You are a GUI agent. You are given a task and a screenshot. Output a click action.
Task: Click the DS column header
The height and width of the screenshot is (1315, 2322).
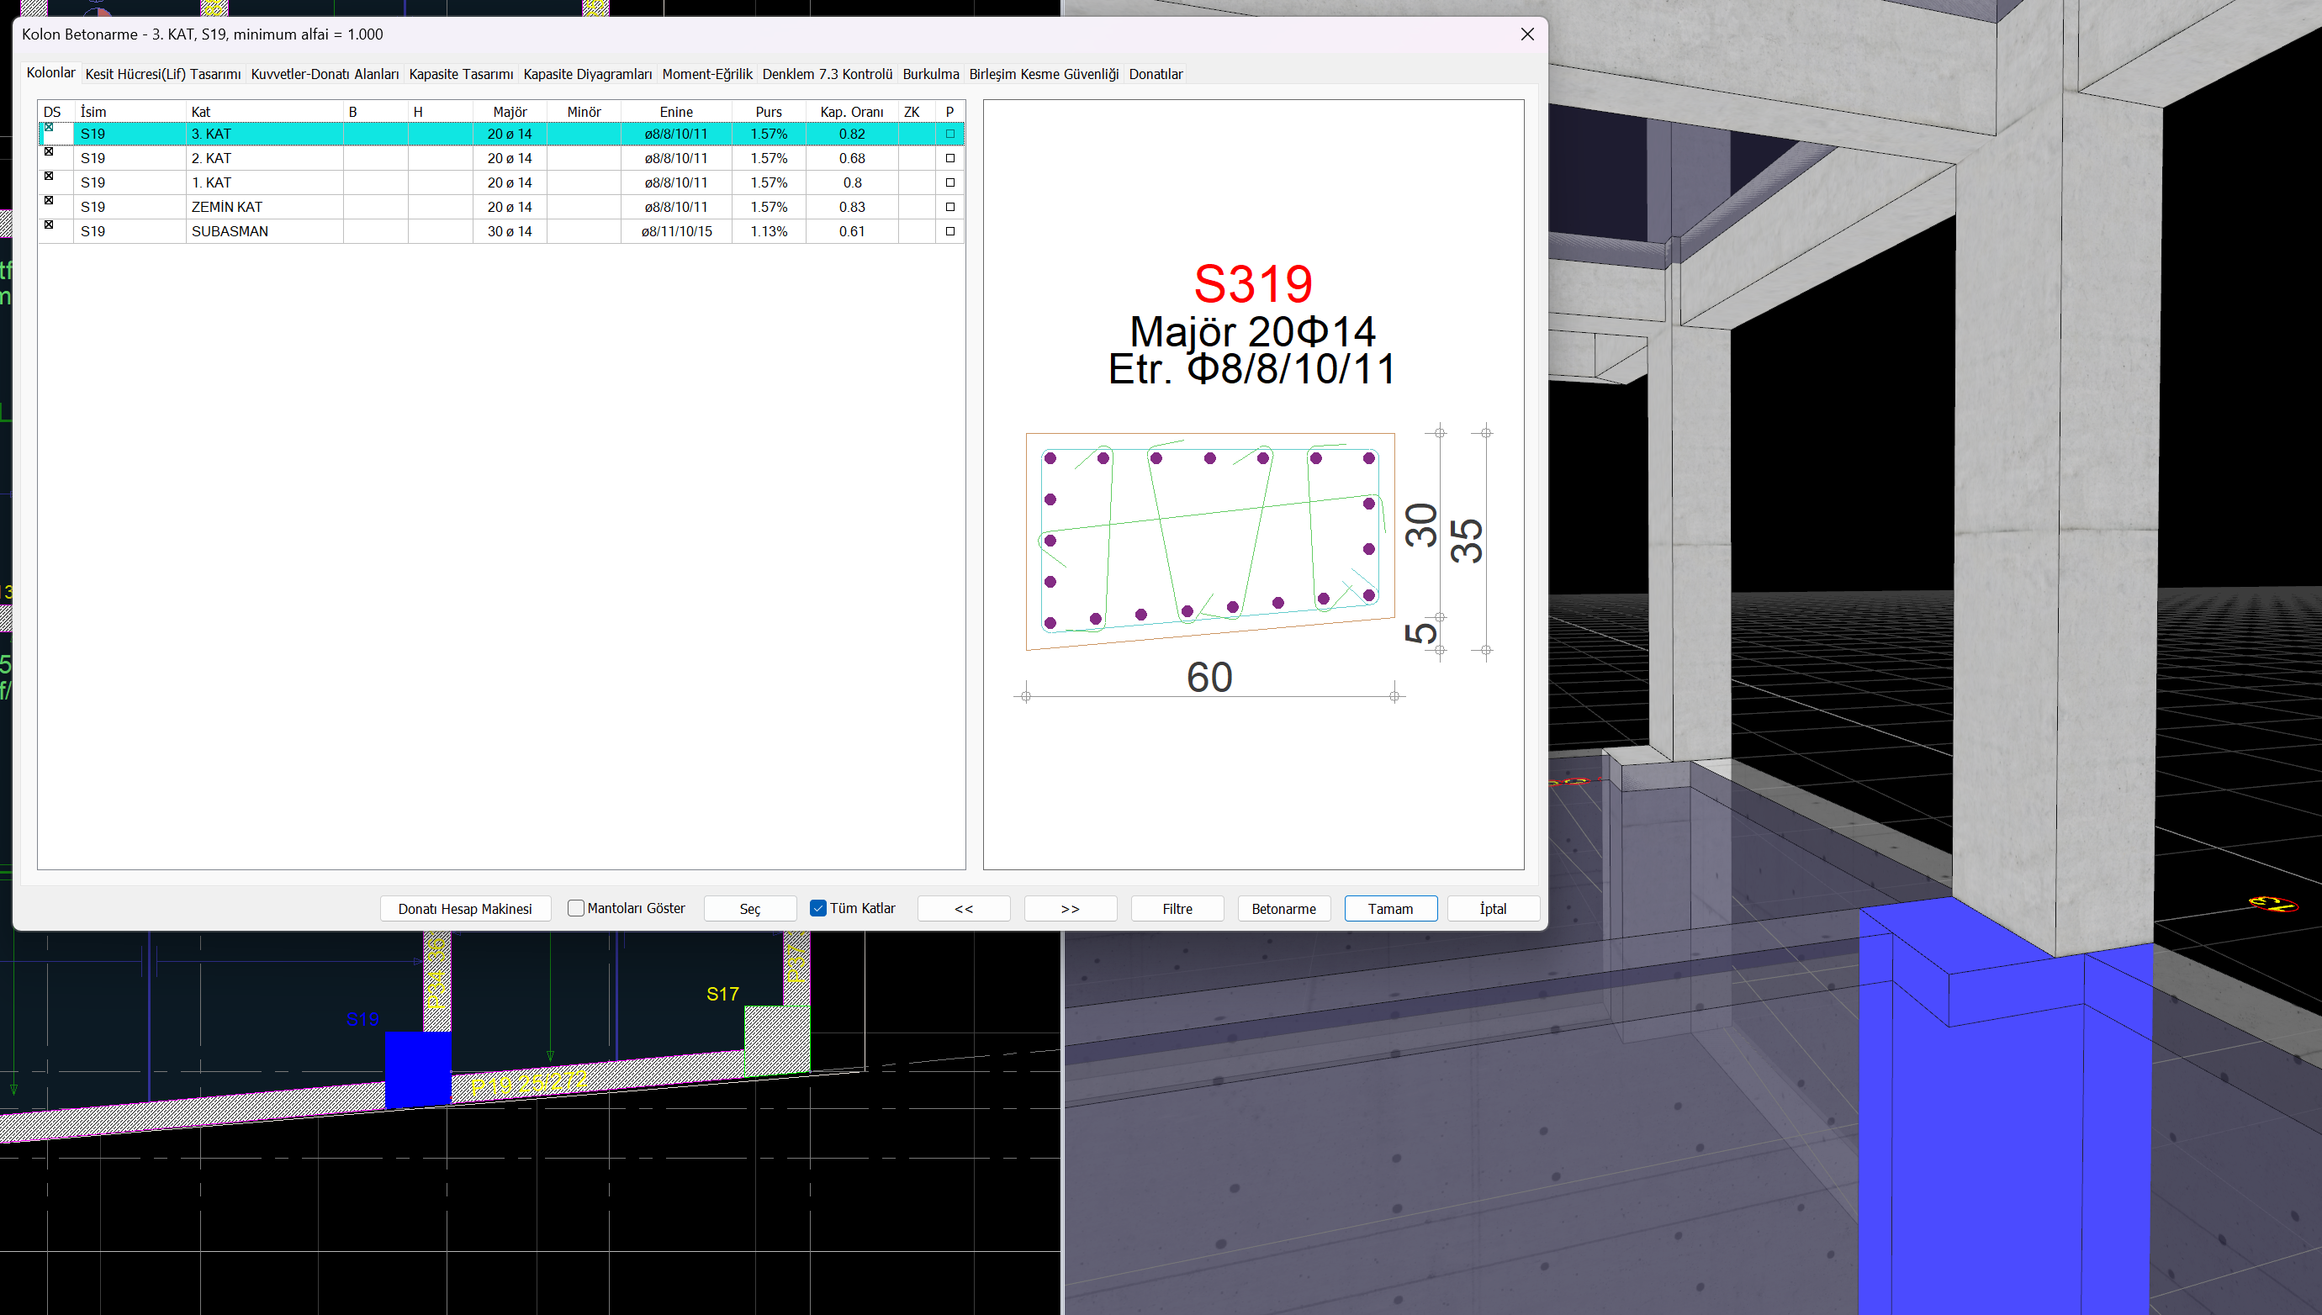[x=56, y=112]
